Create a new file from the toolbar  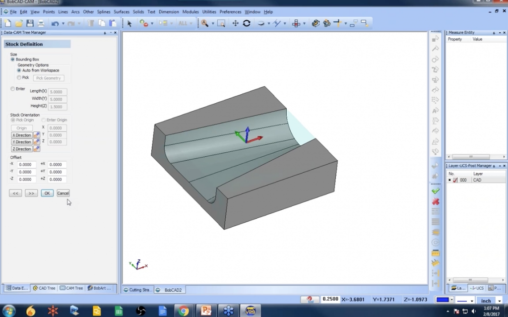click(7, 23)
